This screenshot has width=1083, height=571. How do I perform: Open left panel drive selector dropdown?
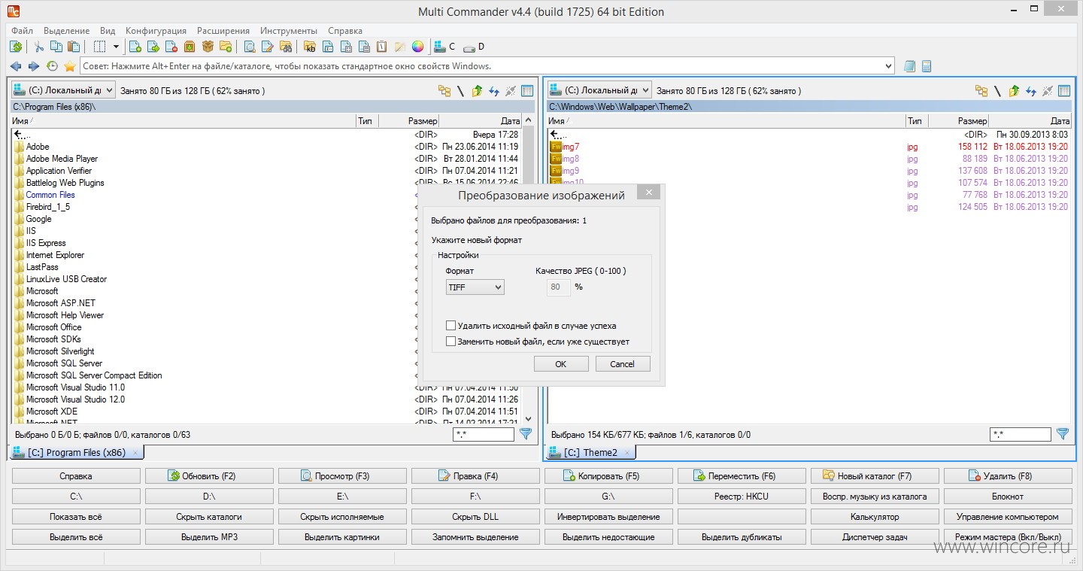tap(63, 90)
